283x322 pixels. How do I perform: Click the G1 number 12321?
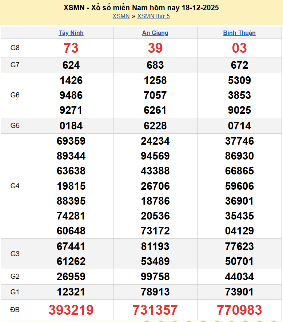click(71, 292)
